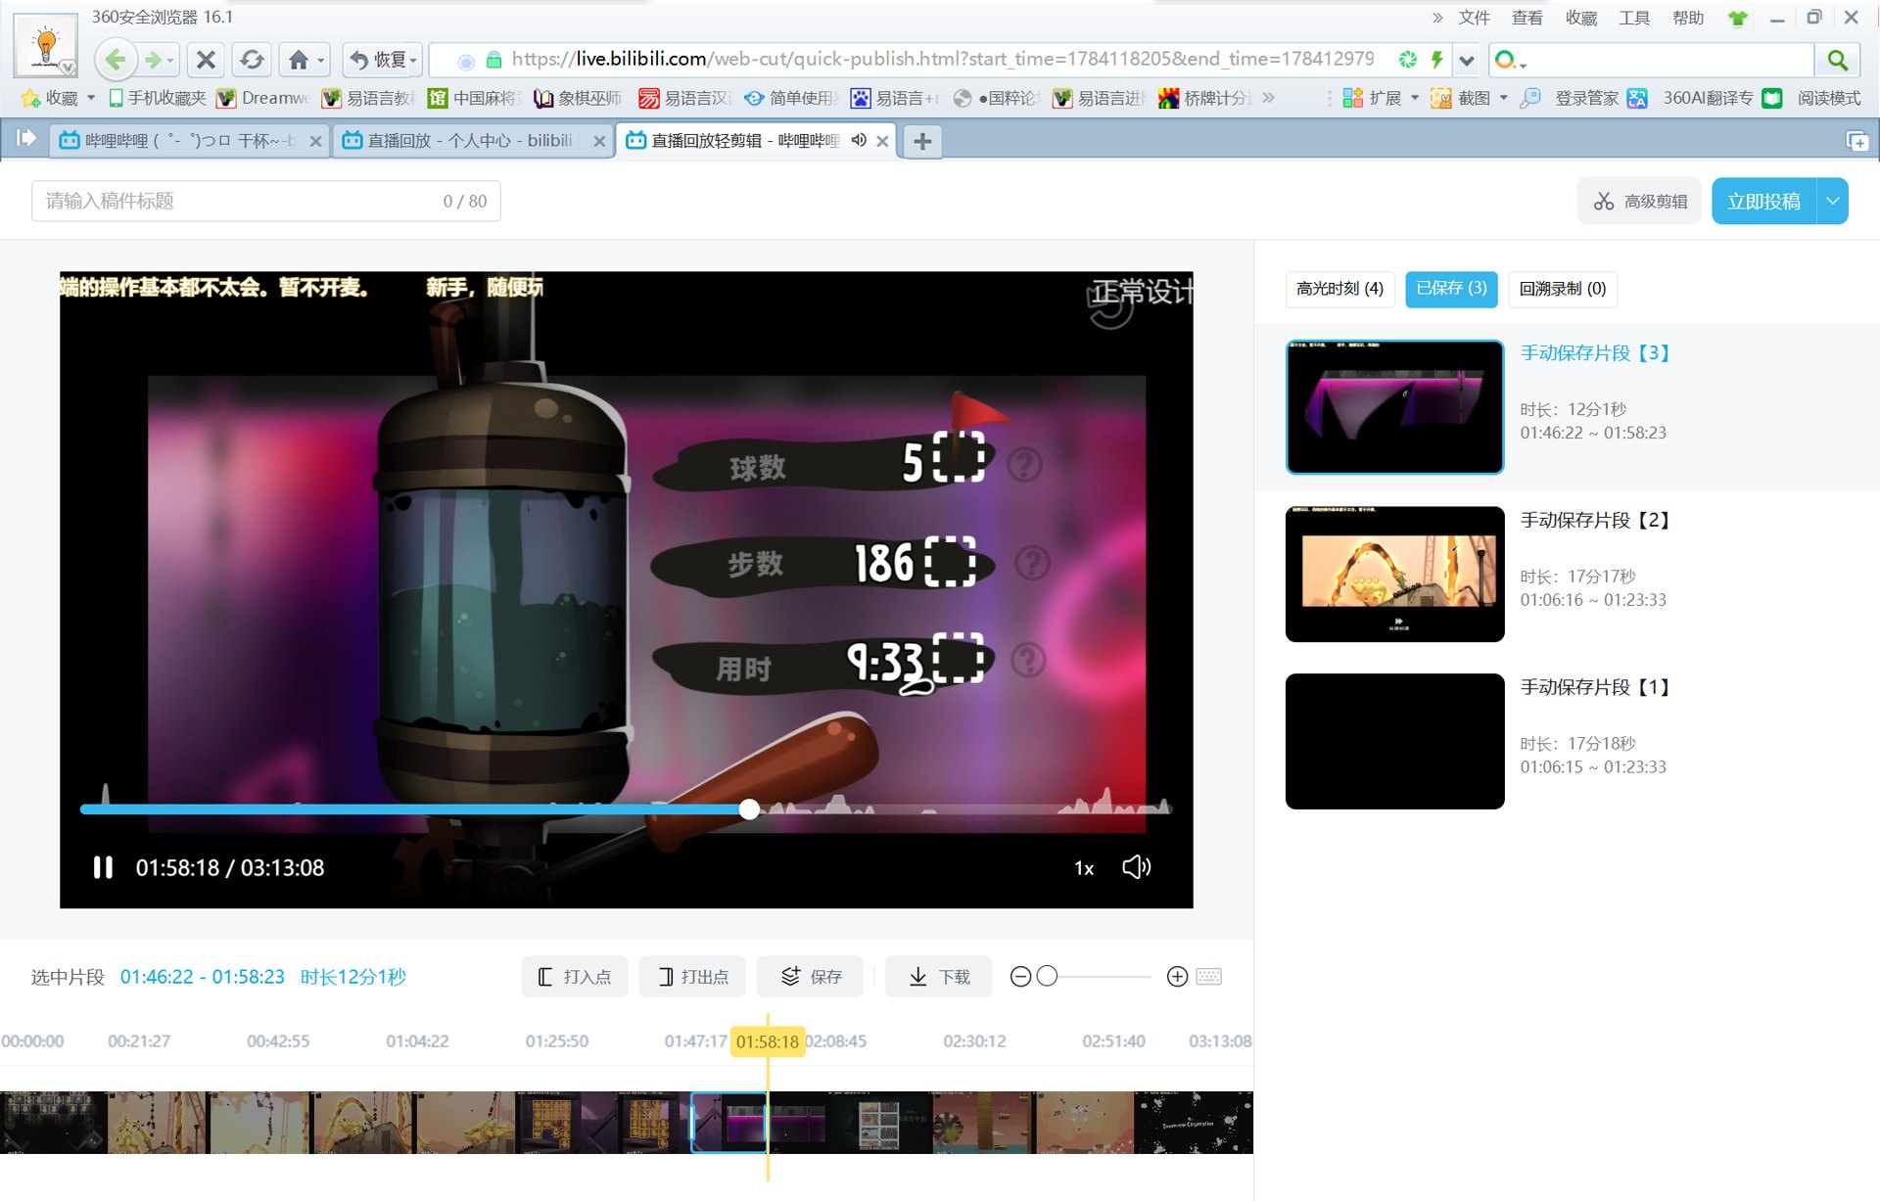Open the 360AI翻译 translate tool

tap(1690, 98)
